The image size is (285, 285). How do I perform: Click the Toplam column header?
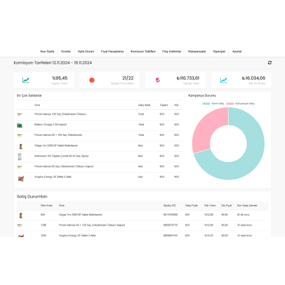[164, 105]
